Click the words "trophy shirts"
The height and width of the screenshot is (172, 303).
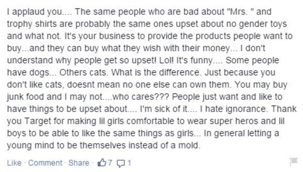point(32,24)
